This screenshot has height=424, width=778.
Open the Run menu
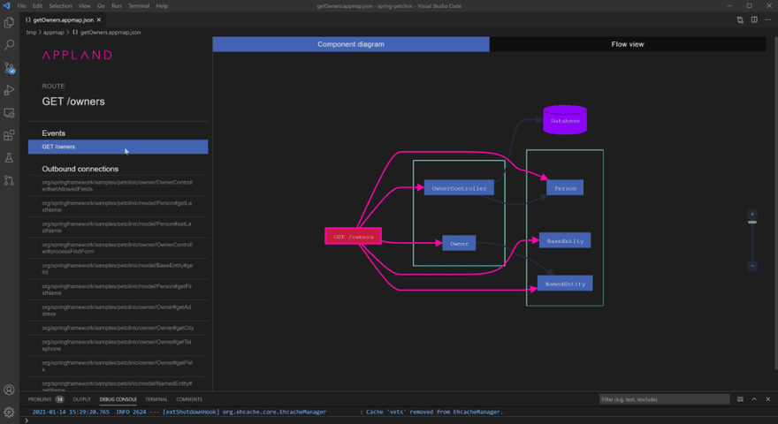tap(116, 6)
